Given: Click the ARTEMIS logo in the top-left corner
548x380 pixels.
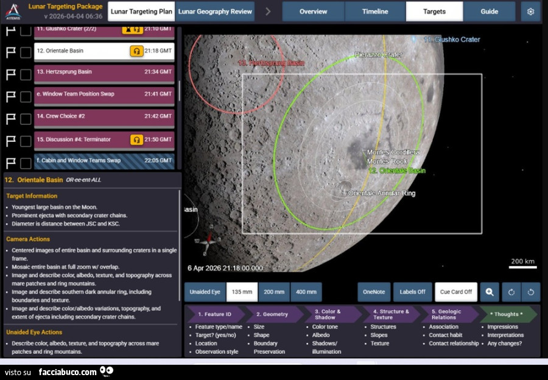Looking at the screenshot, I should click(14, 10).
